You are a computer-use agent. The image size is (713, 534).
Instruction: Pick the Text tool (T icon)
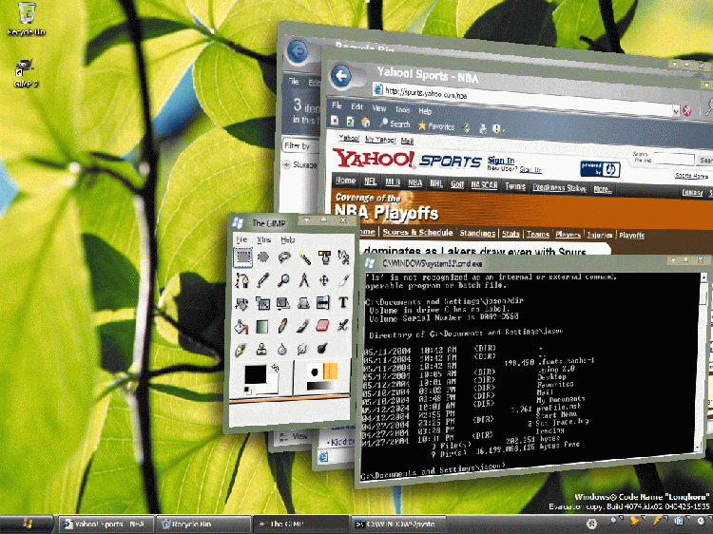tap(343, 303)
